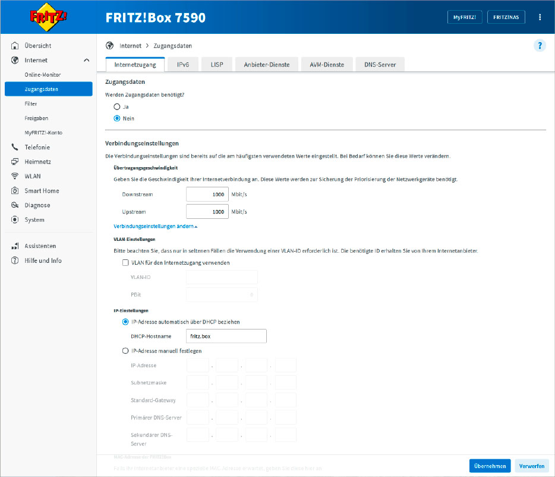Select the Nein radio button
Image resolution: width=555 pixels, height=477 pixels.
pyautogui.click(x=117, y=118)
